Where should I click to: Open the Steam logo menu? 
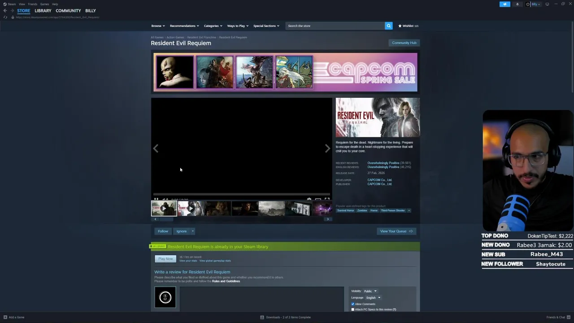5,4
